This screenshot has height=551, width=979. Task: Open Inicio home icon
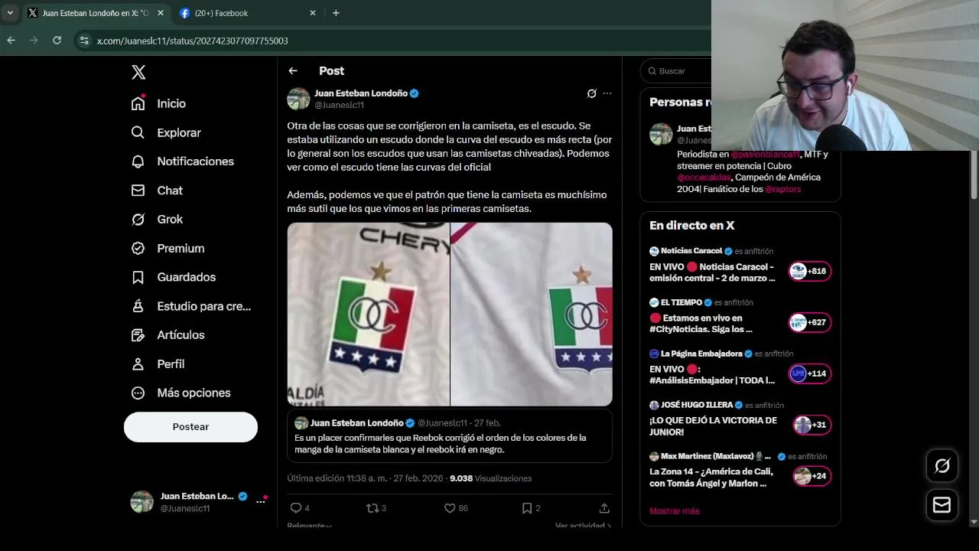pos(138,103)
